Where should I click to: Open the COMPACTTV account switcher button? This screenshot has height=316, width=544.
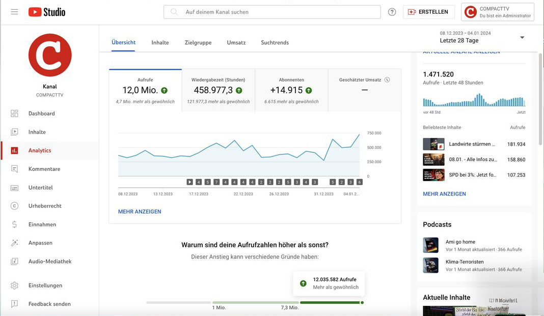[x=498, y=12]
